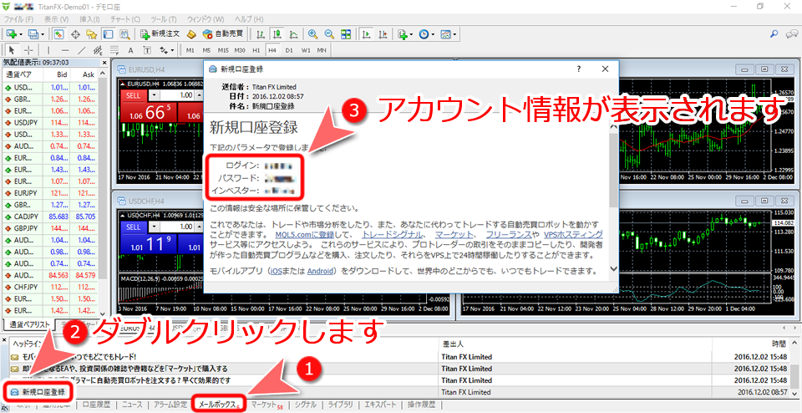Open templates dropdown
This screenshot has height=413, width=802.
(448, 34)
